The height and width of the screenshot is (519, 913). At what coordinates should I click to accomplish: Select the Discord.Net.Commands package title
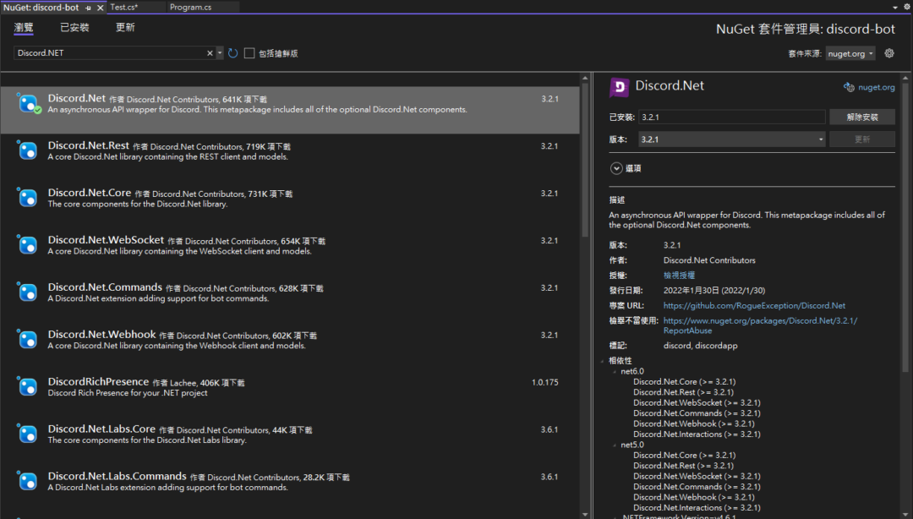(105, 287)
